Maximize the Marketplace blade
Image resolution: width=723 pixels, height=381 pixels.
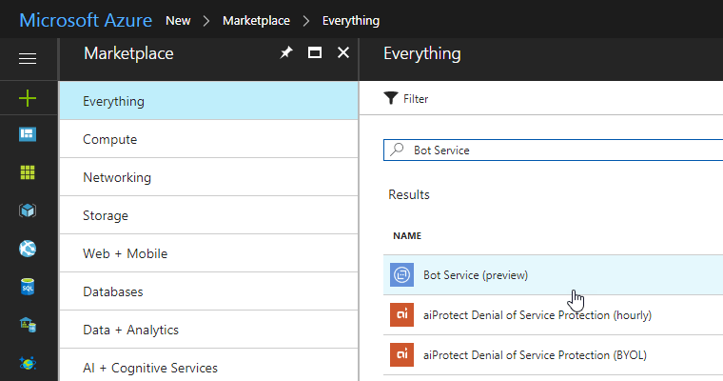click(x=315, y=53)
